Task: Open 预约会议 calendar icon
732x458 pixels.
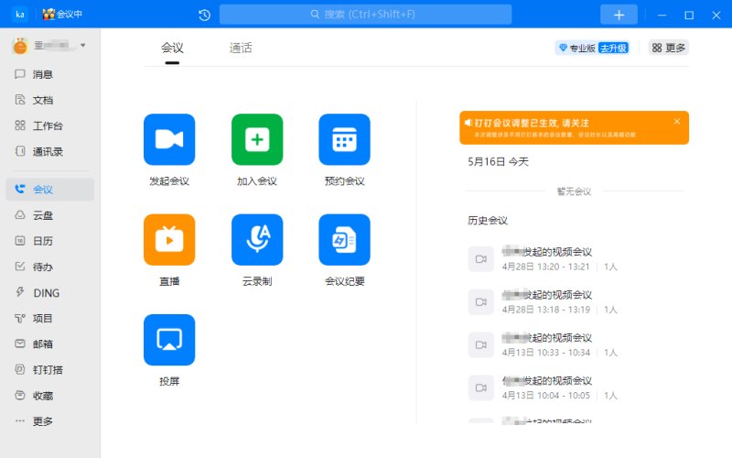Action: (x=345, y=139)
